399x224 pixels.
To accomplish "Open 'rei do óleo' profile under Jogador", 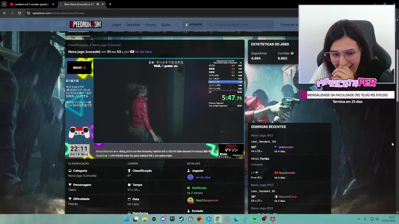I will click(x=203, y=177).
